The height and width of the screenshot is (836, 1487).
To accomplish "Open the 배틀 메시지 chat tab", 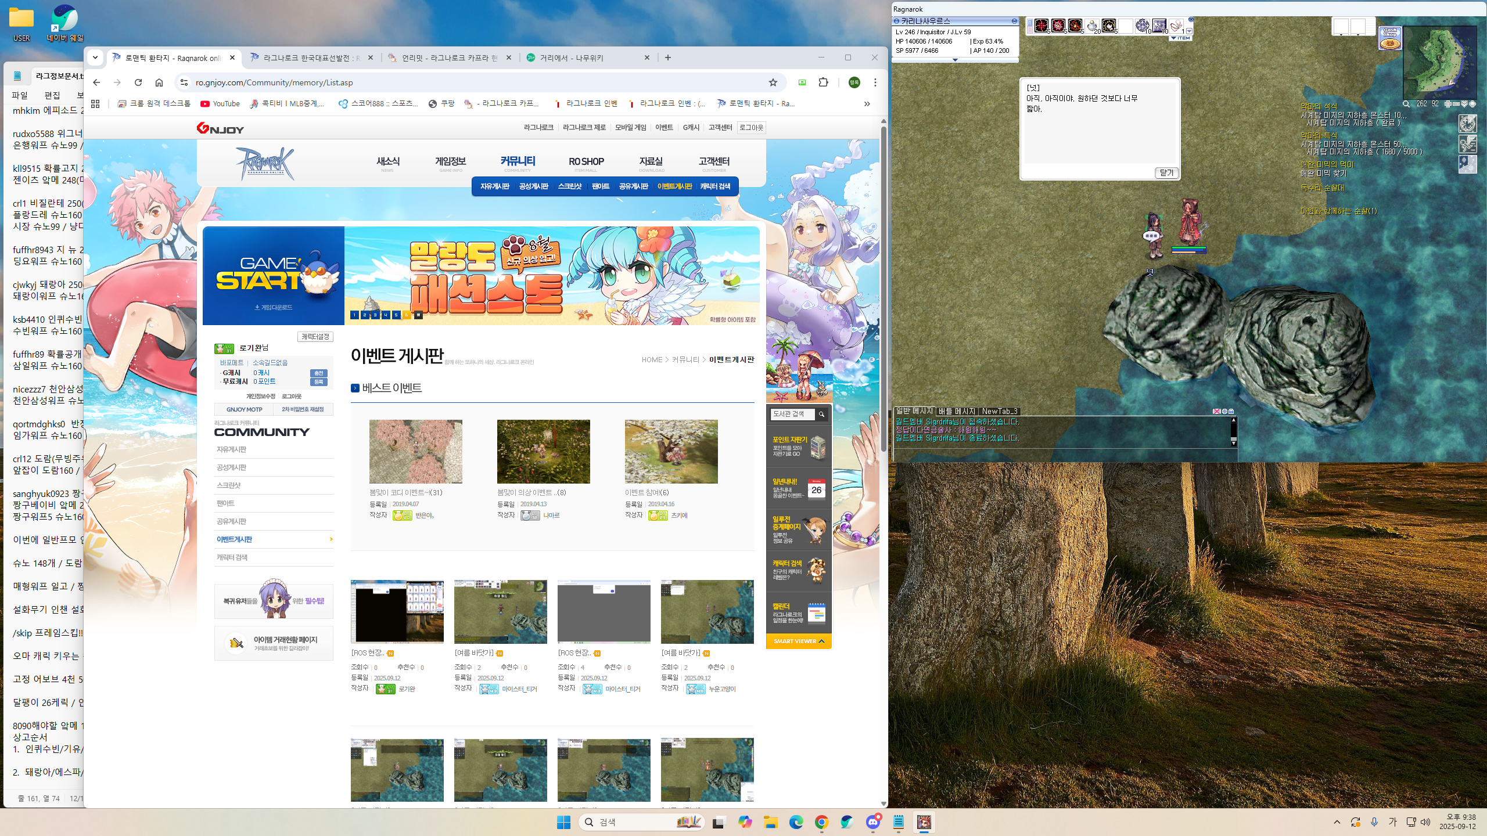I will (x=957, y=411).
